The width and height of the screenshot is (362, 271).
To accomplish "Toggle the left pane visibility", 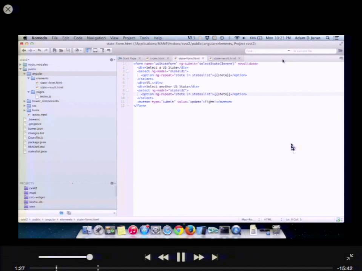I will coord(88,50).
